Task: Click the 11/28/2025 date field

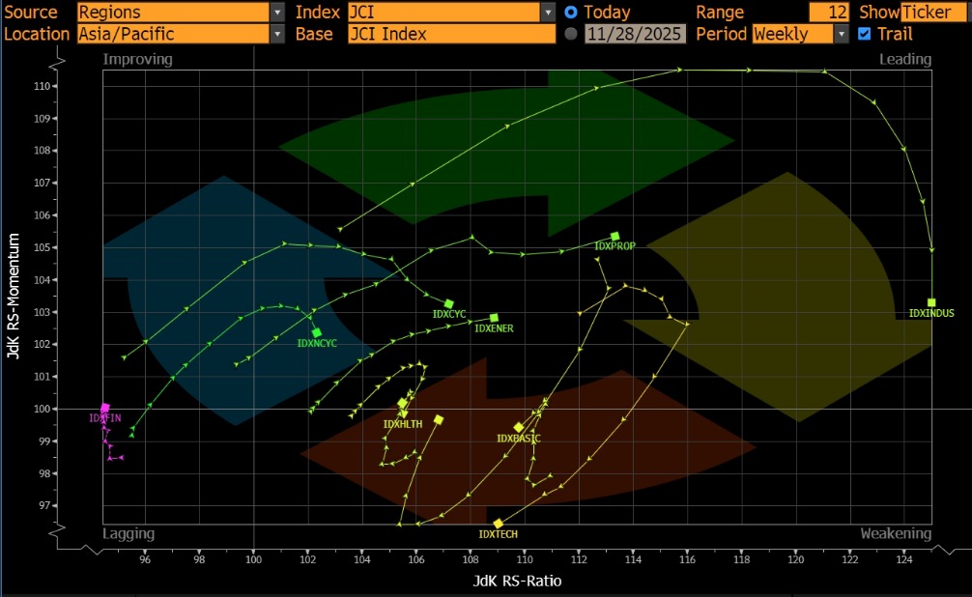Action: tap(635, 34)
